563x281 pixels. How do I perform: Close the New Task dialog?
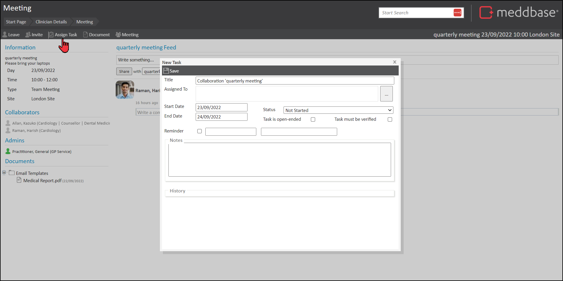pyautogui.click(x=395, y=62)
